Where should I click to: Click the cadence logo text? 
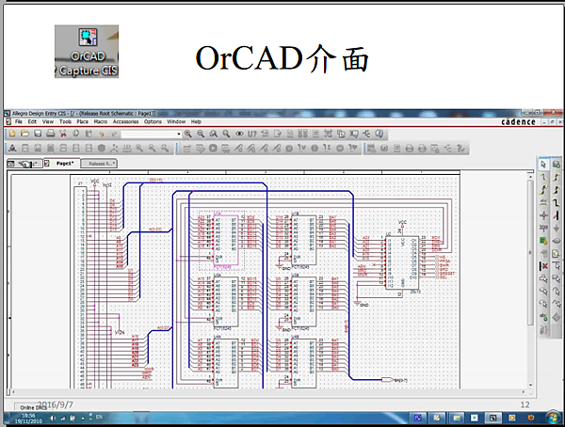tap(519, 121)
